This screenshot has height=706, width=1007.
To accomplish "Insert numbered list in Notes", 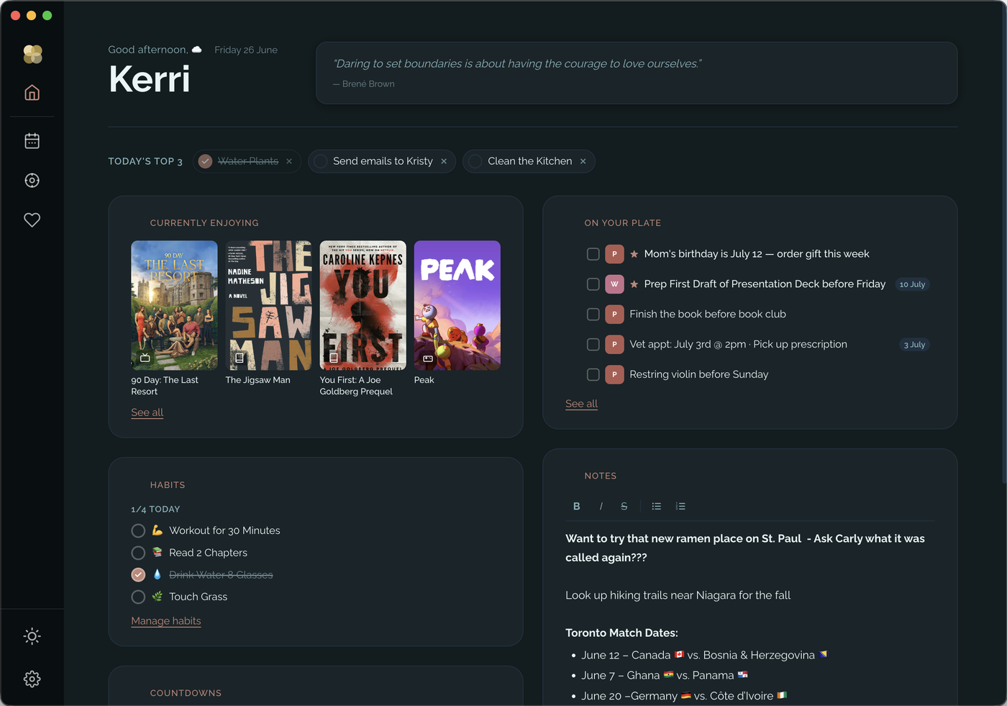I will tap(680, 507).
